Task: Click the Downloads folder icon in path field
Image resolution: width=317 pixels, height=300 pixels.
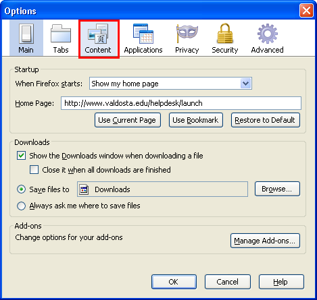Action: 84,189
